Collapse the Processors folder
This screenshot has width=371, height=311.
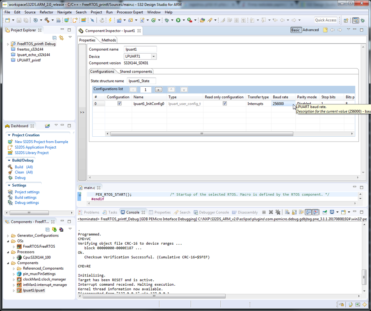click(8, 252)
